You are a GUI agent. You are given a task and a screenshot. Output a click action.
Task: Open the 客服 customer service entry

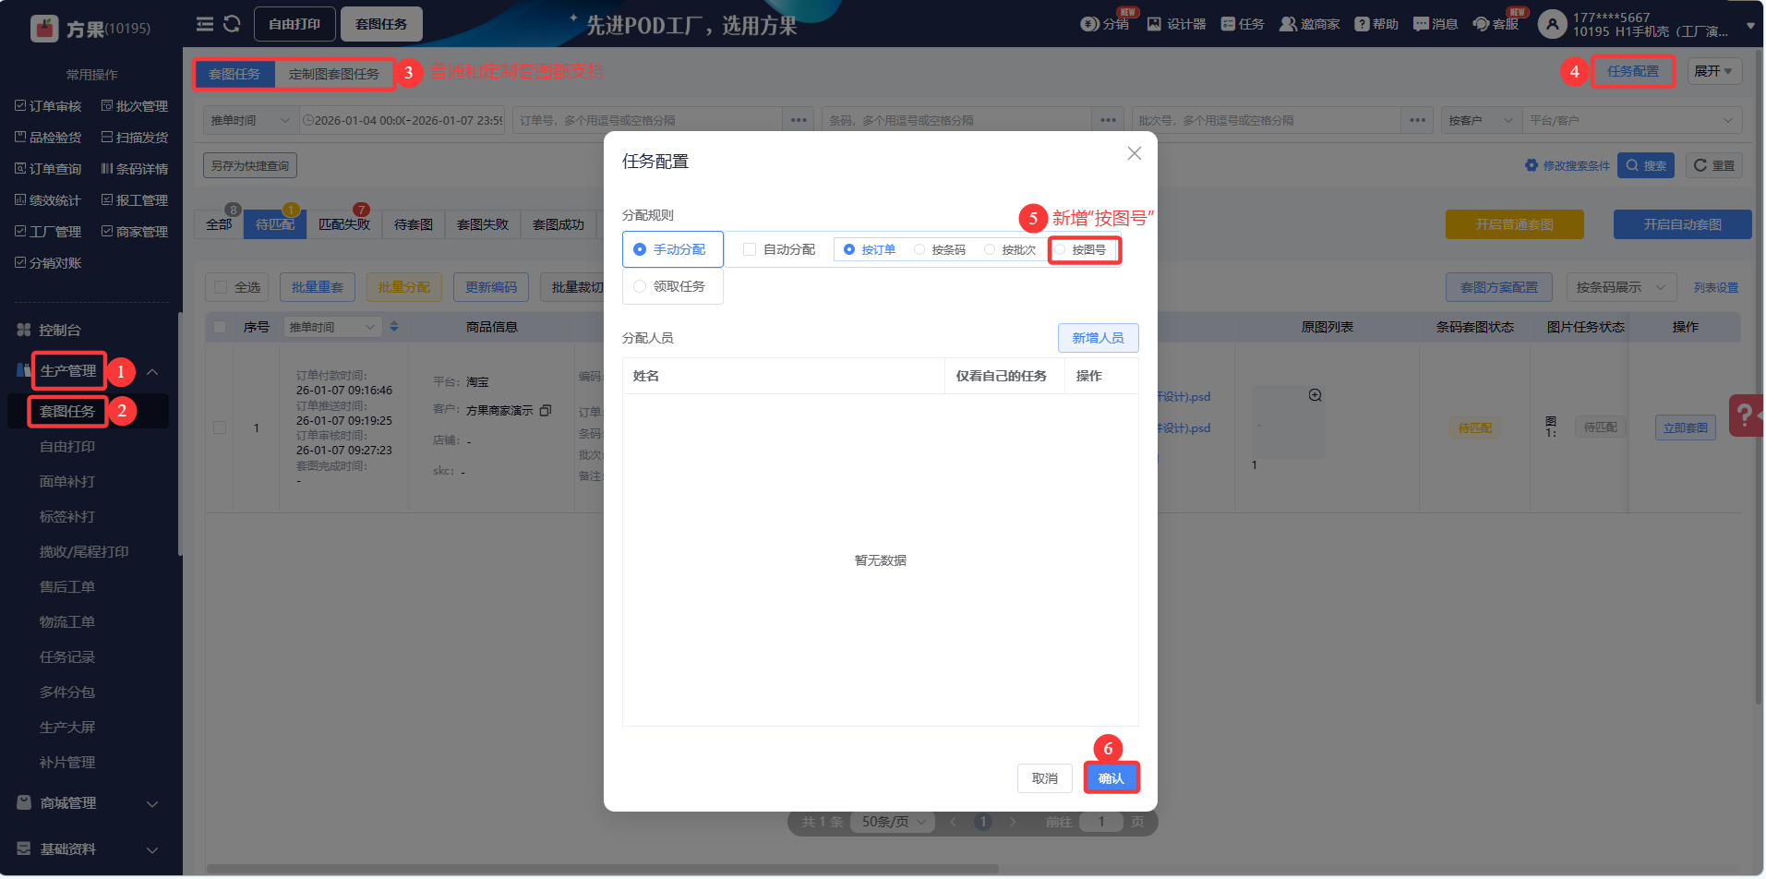point(1496,24)
